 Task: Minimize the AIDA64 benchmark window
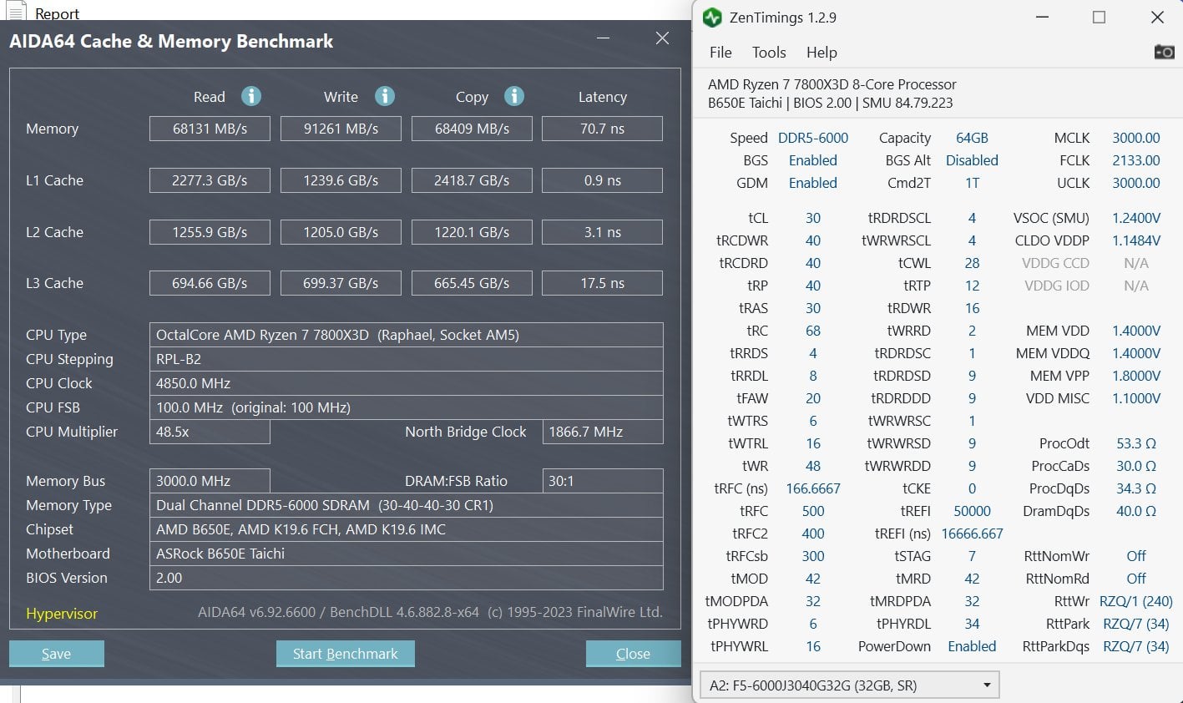coord(604,38)
